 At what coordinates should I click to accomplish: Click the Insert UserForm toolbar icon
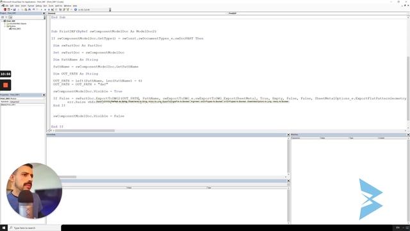click(9, 10)
